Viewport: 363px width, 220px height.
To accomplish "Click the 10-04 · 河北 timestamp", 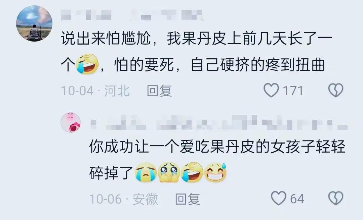I will pyautogui.click(x=95, y=90).
